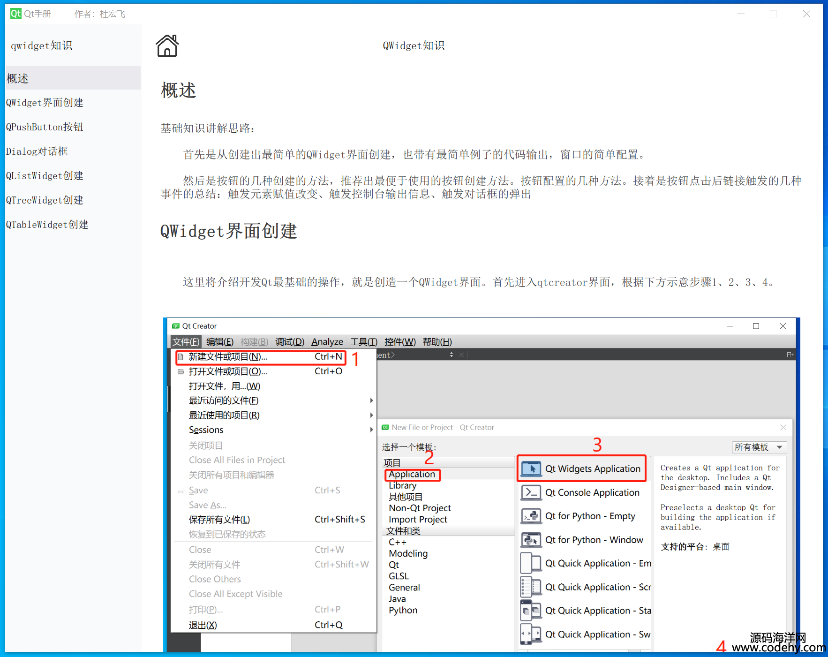The height and width of the screenshot is (657, 828).
Task: Select 其他项目 in the template list
Action: (405, 497)
